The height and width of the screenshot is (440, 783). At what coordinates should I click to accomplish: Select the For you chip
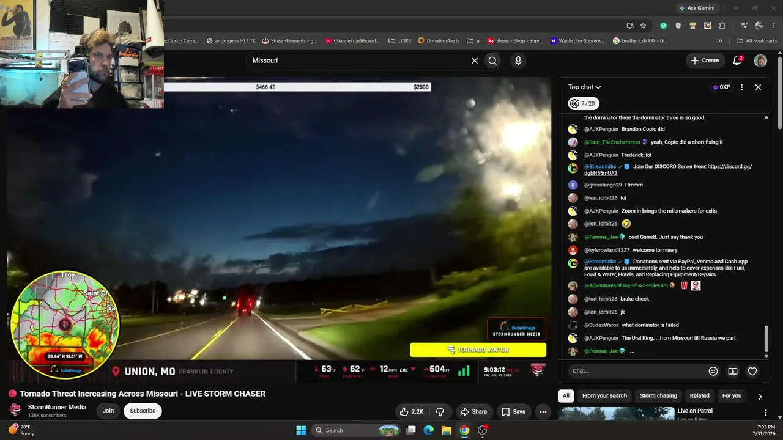point(732,396)
